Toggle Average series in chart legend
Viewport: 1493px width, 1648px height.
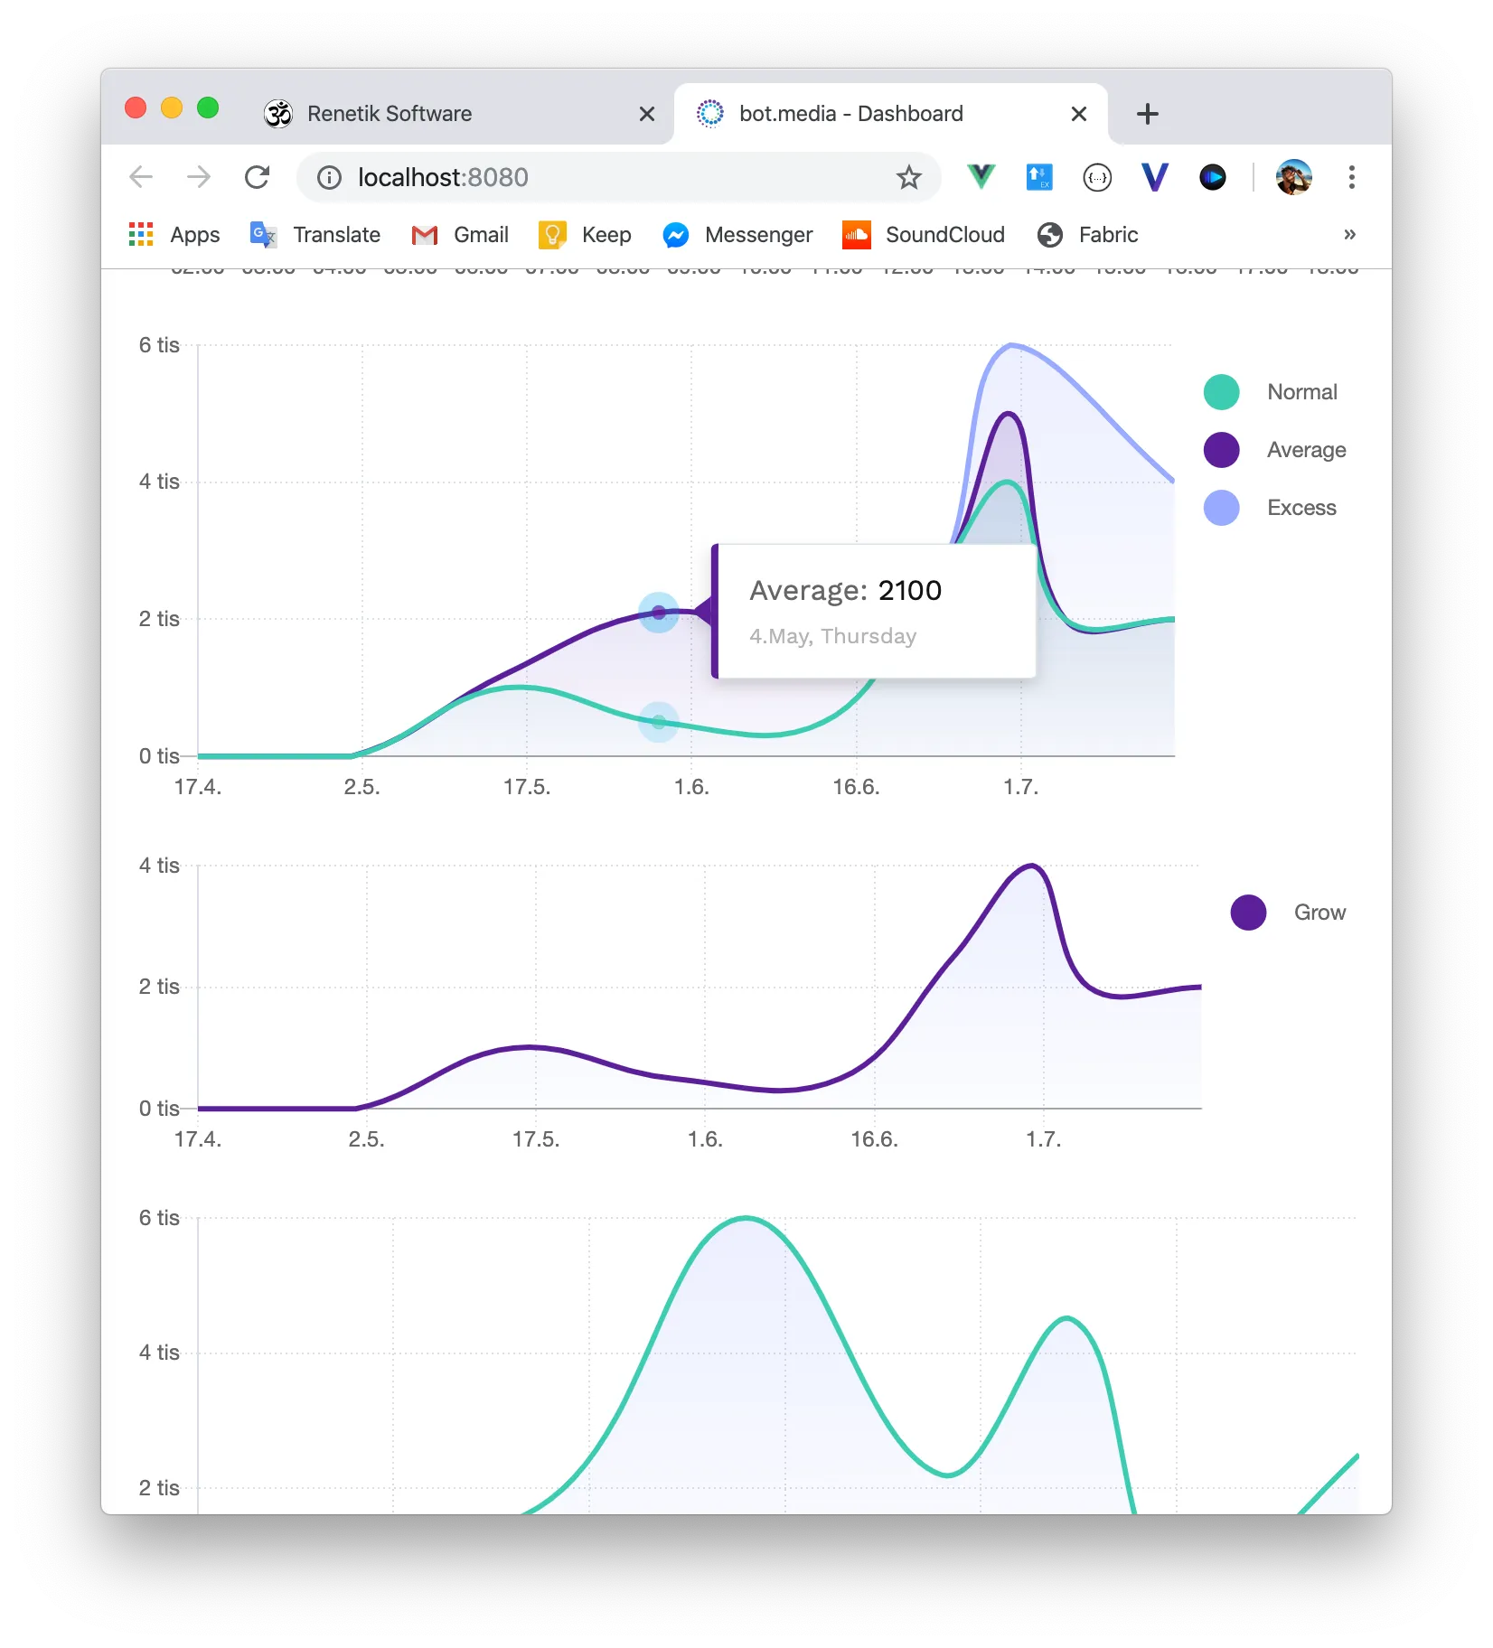1275,450
